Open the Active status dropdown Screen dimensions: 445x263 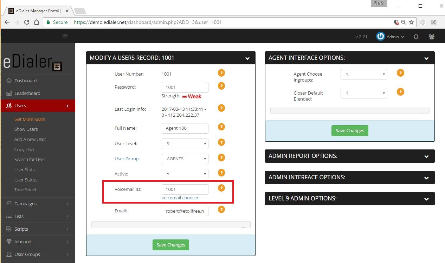[x=185, y=174]
